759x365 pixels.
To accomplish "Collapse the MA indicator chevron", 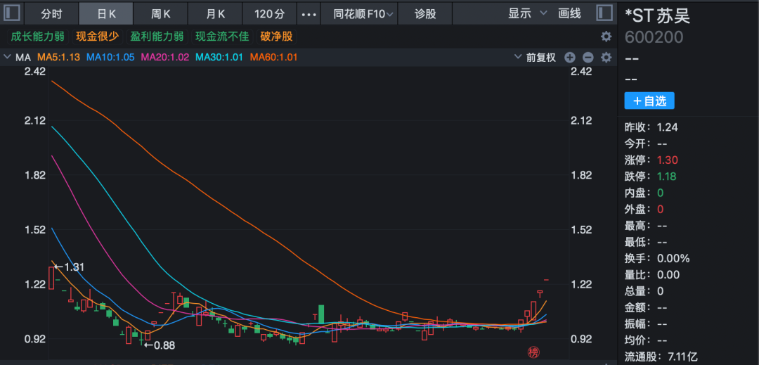I will pyautogui.click(x=7, y=58).
